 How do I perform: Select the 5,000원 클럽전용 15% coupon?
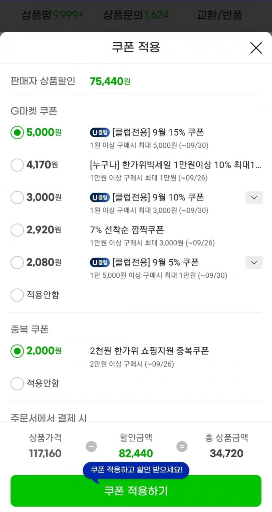[17, 132]
